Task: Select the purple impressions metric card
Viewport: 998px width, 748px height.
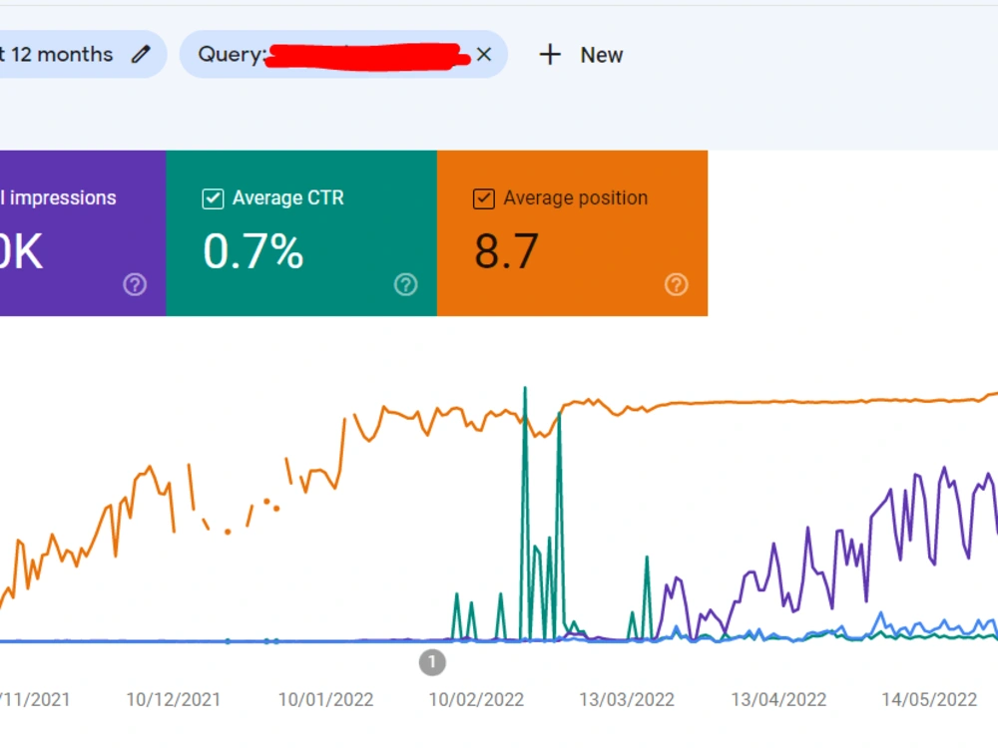Action: (x=83, y=232)
